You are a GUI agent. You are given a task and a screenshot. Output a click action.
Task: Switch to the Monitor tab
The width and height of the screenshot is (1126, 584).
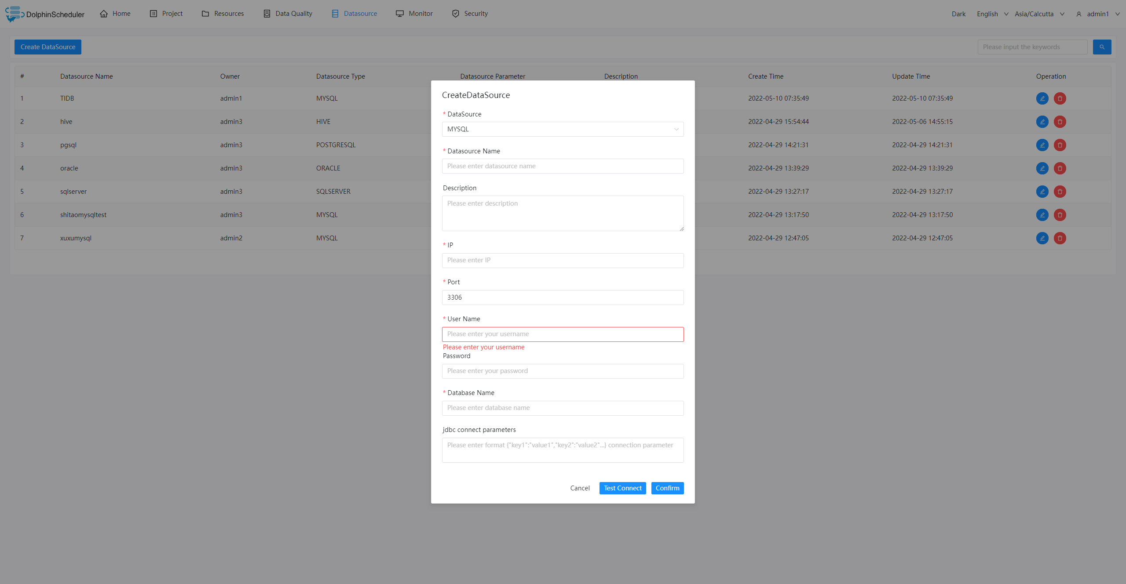click(415, 13)
